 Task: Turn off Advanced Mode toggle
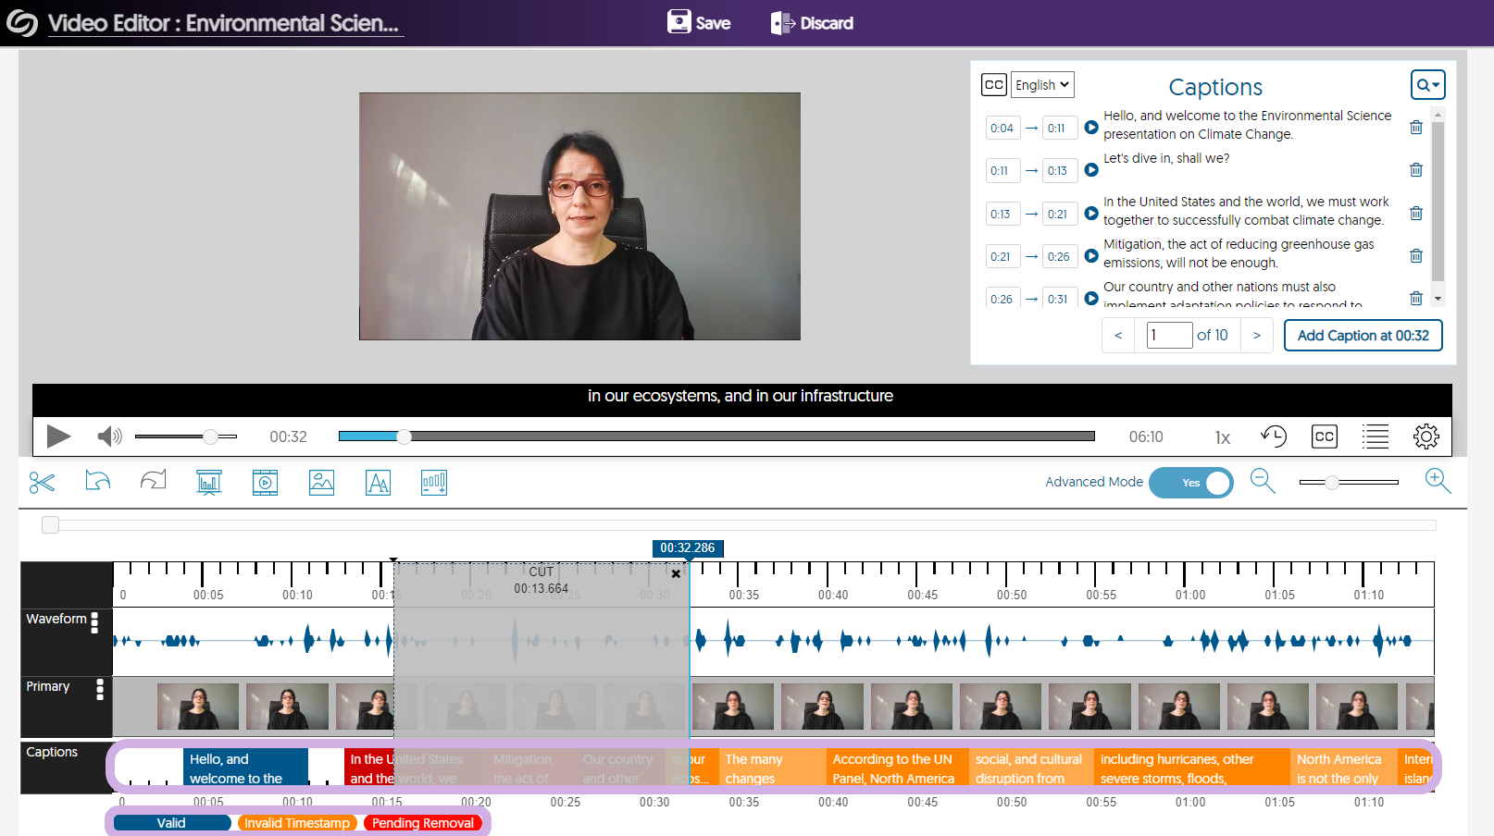(x=1190, y=483)
